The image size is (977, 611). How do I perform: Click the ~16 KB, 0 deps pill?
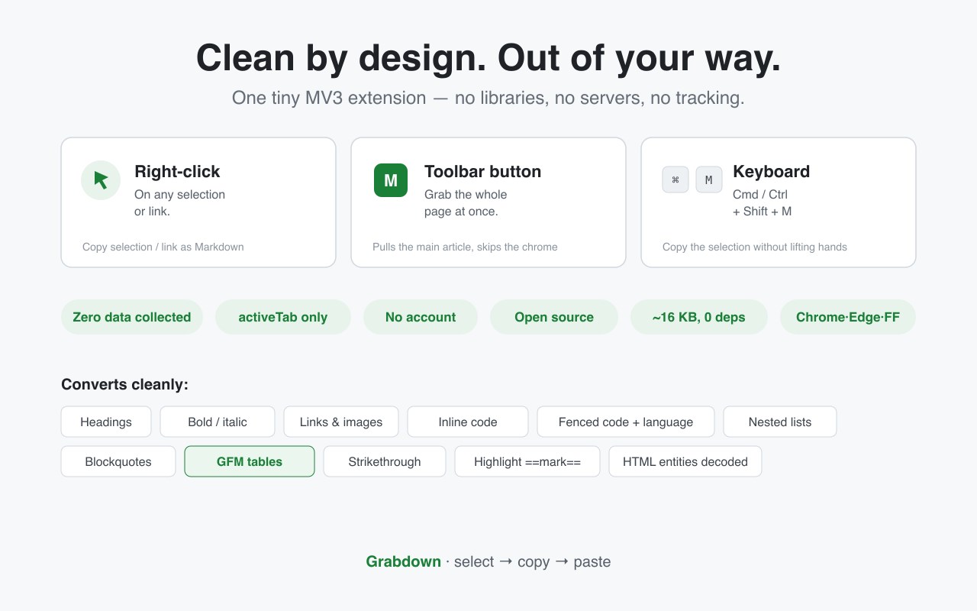[699, 317]
